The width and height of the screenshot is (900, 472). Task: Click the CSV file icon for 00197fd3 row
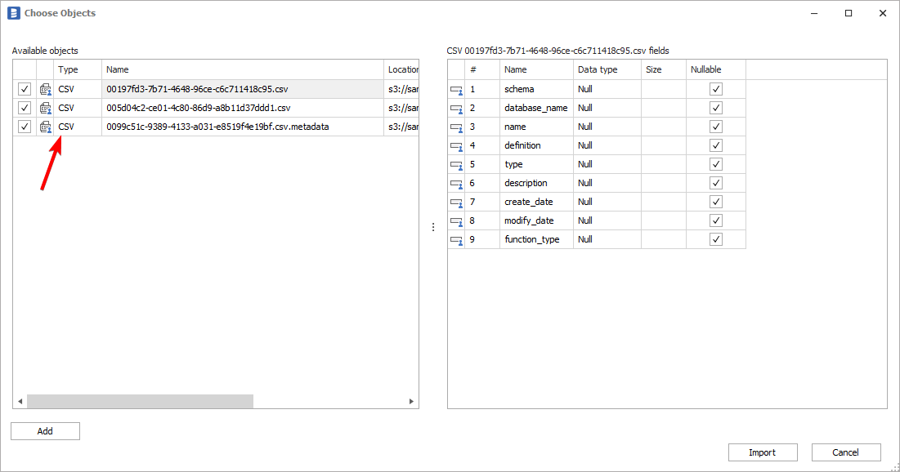pyautogui.click(x=46, y=88)
